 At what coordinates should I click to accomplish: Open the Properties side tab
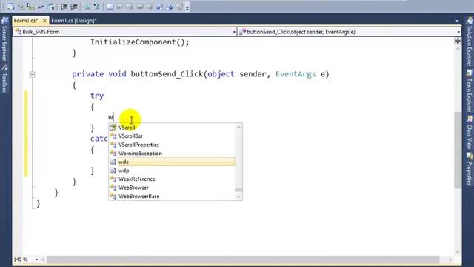470,169
